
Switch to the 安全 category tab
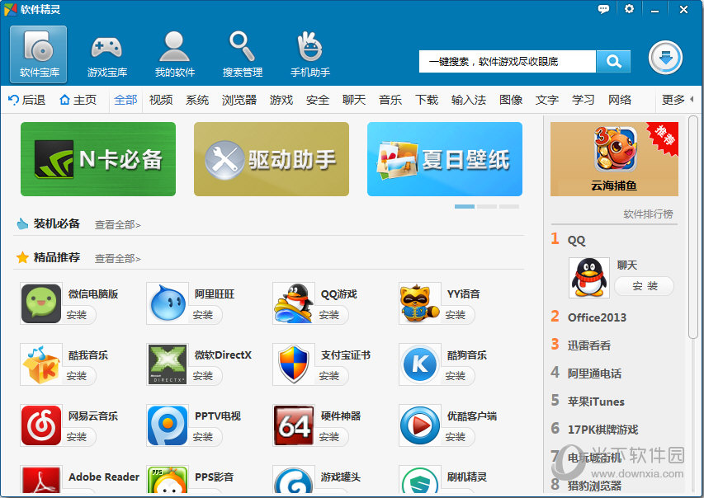318,100
